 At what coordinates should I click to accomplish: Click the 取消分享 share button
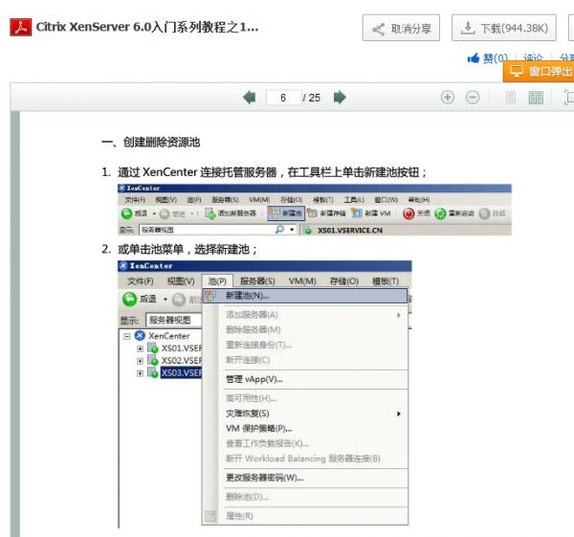(x=401, y=28)
